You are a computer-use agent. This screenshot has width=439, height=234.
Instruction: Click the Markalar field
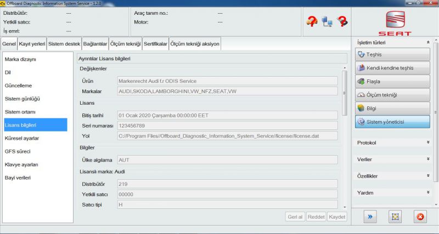point(227,91)
